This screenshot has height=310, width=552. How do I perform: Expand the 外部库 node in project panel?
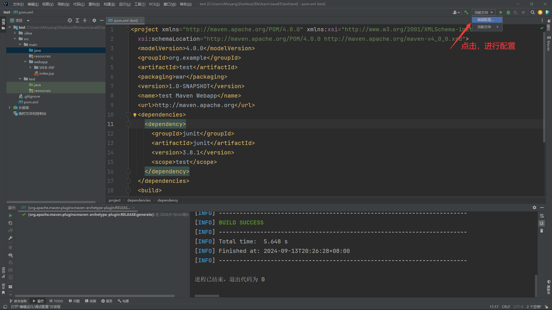point(9,108)
